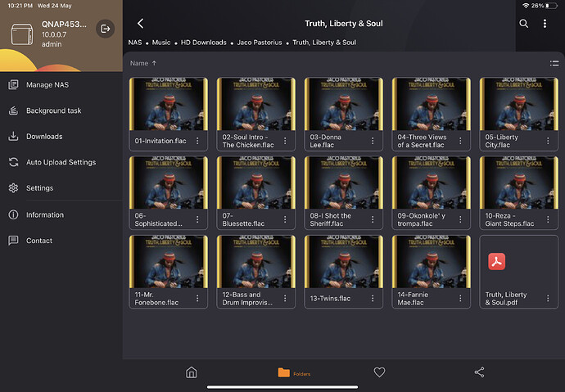Select the Folders tab
The height and width of the screenshot is (392, 565).
[294, 373]
